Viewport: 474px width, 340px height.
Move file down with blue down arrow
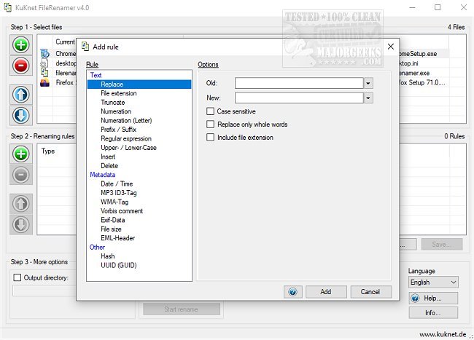coord(21,115)
